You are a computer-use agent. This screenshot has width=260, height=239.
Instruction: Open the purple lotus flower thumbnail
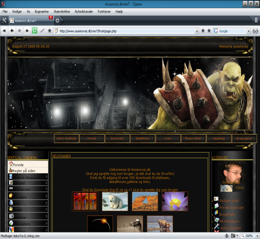coord(175,202)
